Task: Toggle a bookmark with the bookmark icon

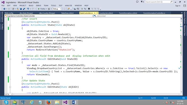Action: tap(89, 9)
